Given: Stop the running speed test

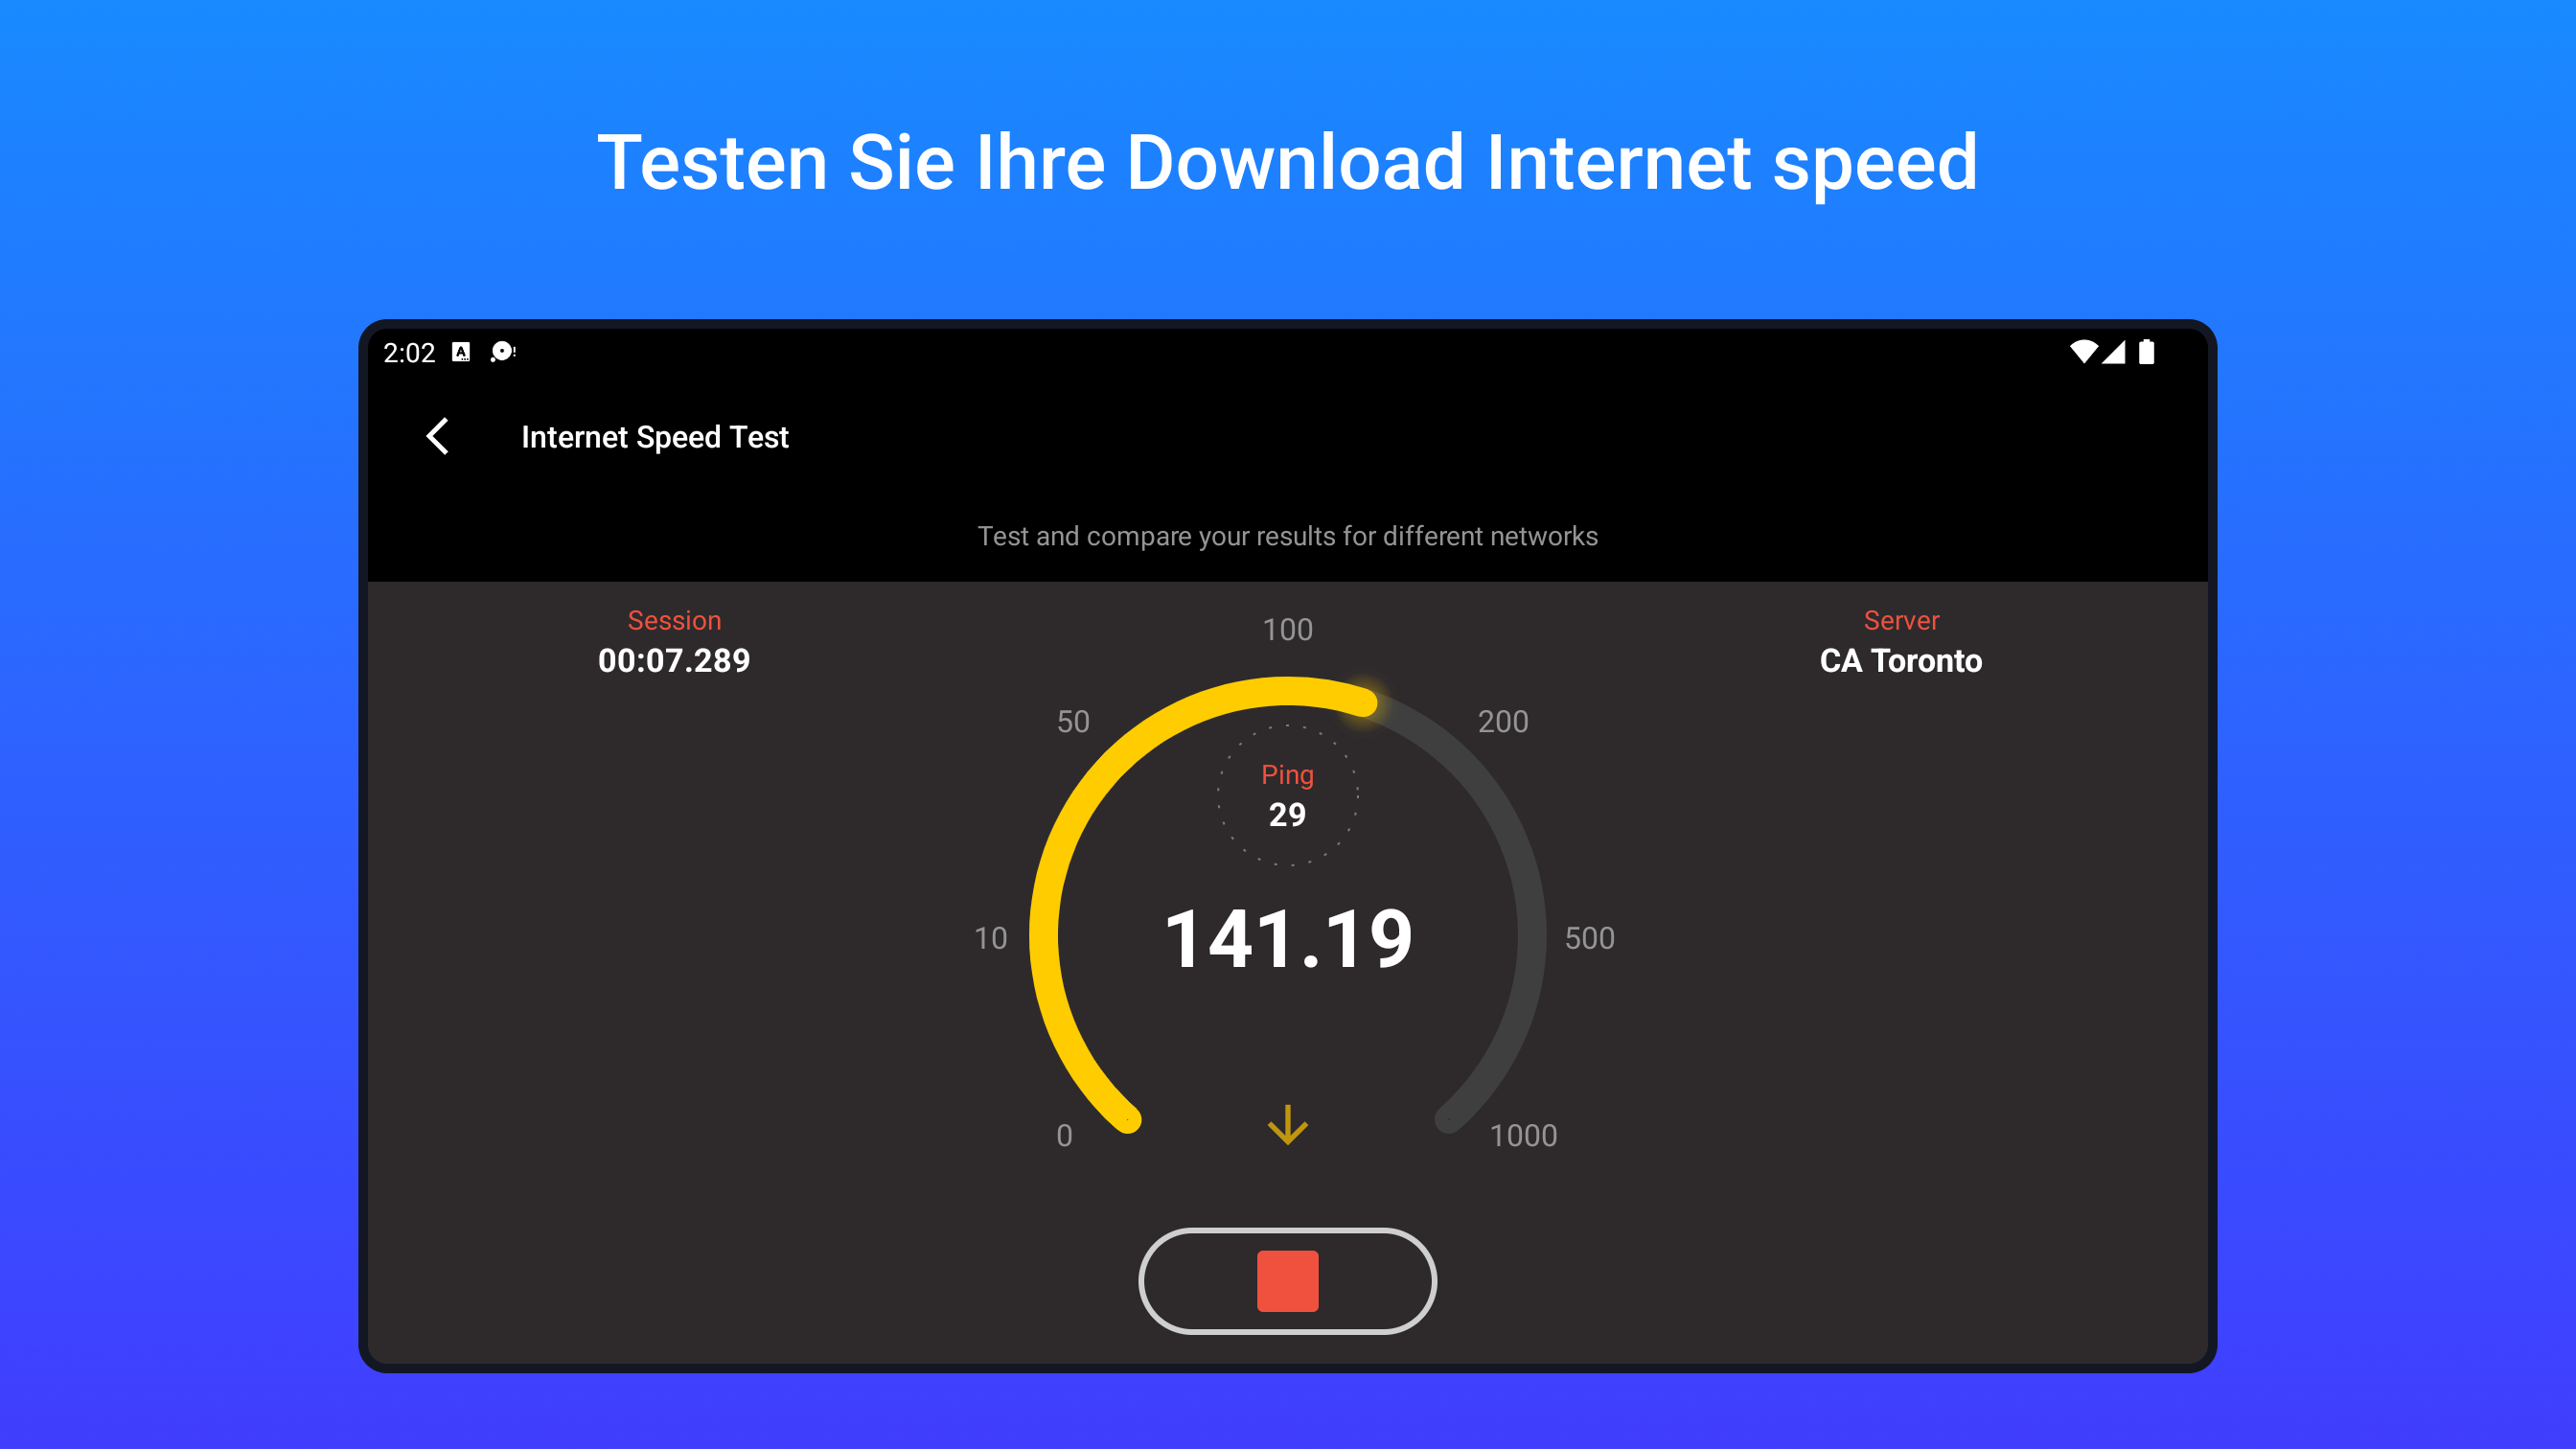Looking at the screenshot, I should [x=1287, y=1281].
